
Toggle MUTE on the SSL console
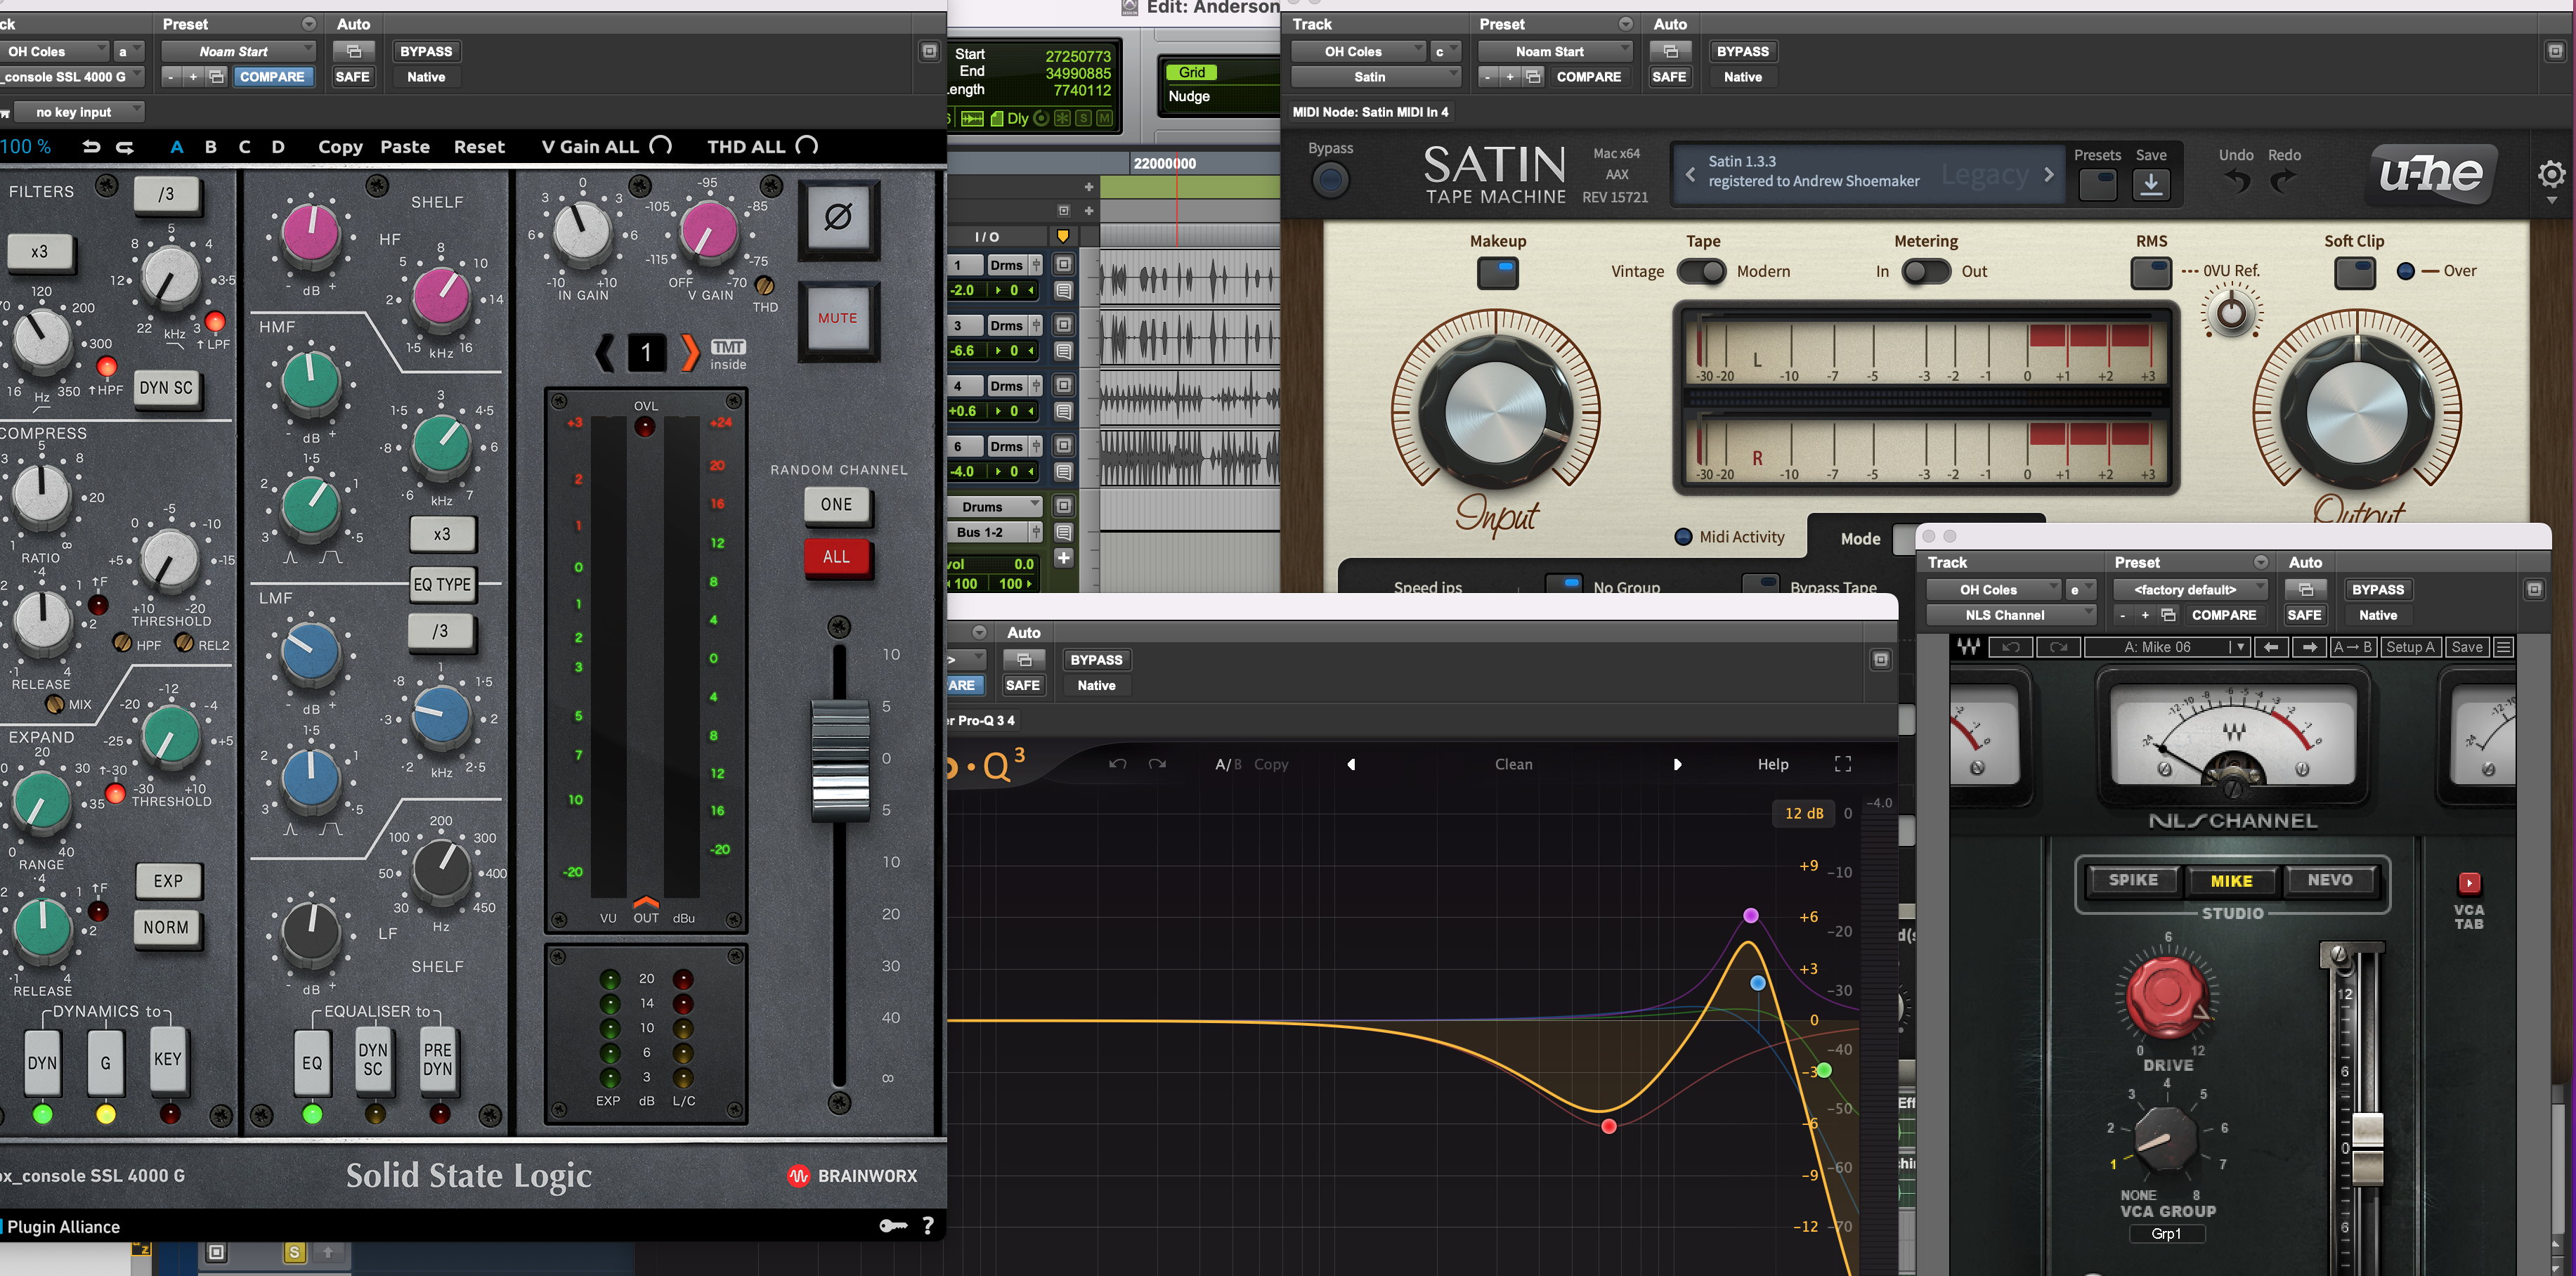pyautogui.click(x=838, y=319)
